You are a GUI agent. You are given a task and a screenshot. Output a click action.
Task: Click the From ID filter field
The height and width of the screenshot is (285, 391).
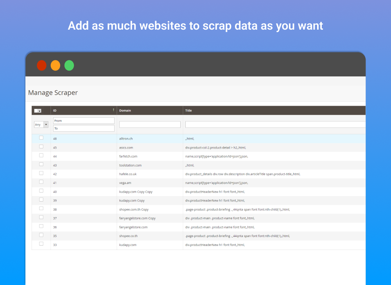tap(83, 120)
